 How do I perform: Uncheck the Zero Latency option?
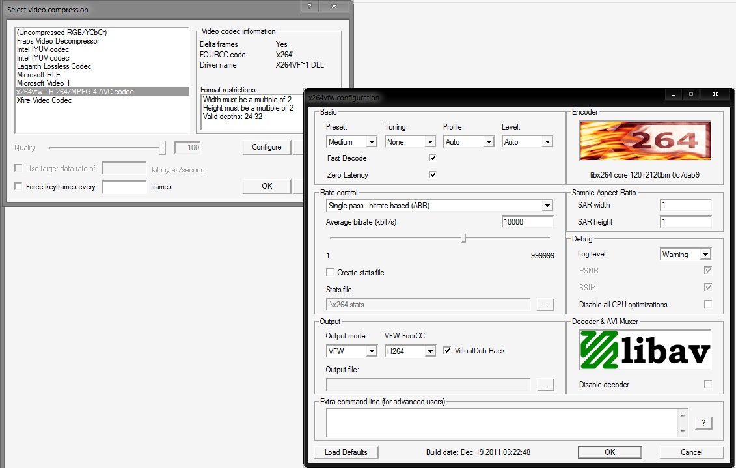(433, 174)
